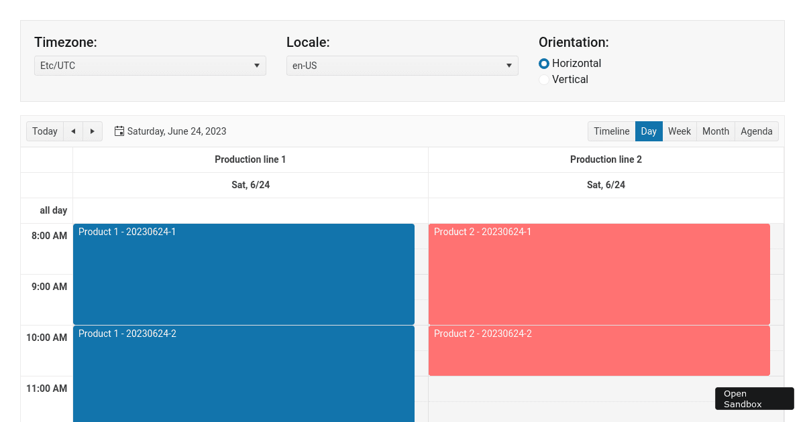Click the next day arrow icon
The height and width of the screenshot is (422, 805).
pyautogui.click(x=92, y=131)
